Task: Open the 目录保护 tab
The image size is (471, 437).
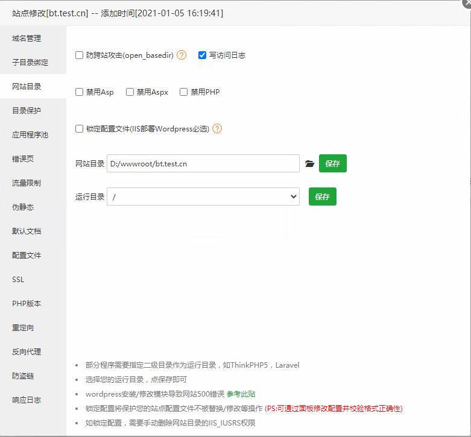Action: [x=33, y=110]
